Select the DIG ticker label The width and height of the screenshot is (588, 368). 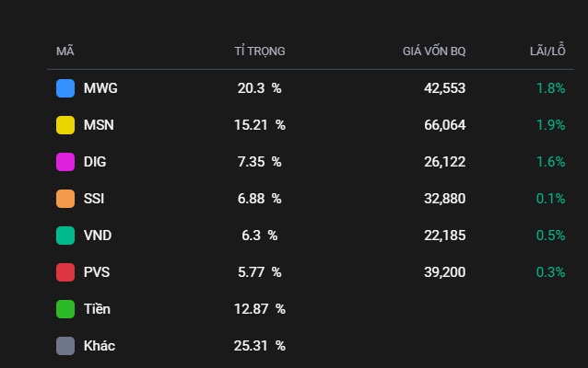coord(95,162)
